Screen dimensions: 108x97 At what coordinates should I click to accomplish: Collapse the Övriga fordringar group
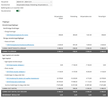coord(4,32)
